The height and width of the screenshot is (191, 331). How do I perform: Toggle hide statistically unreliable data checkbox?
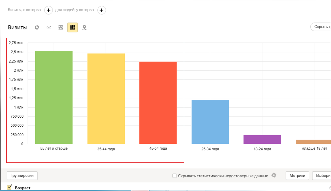(175, 176)
